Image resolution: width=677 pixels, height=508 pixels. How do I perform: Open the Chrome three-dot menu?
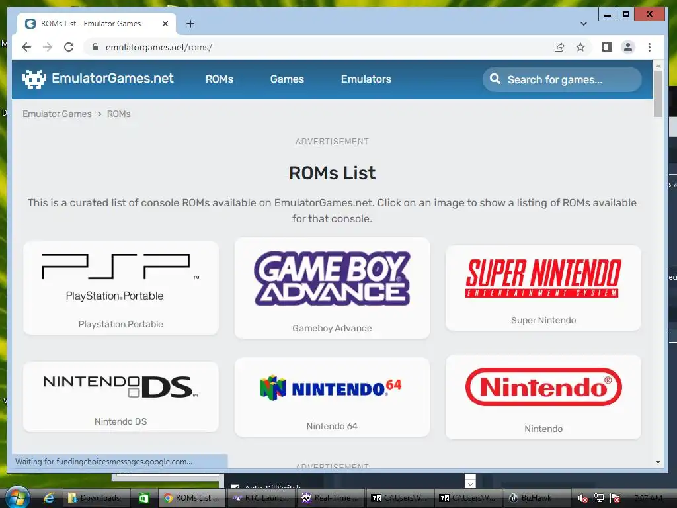coord(649,47)
